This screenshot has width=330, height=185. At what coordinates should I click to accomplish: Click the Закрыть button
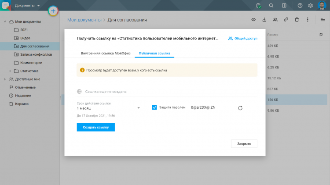coord(244,144)
